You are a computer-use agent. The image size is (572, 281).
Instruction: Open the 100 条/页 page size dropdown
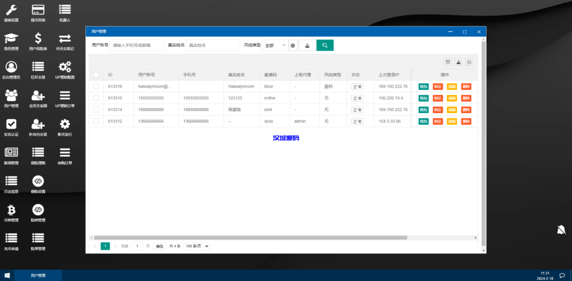click(x=197, y=246)
